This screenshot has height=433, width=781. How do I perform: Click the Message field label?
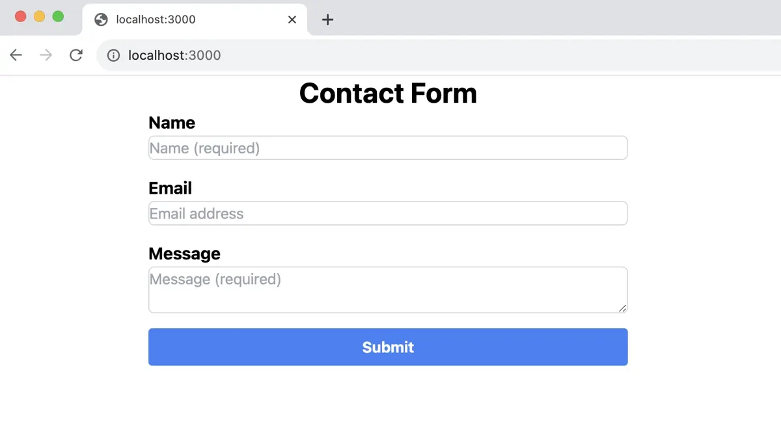click(x=184, y=254)
